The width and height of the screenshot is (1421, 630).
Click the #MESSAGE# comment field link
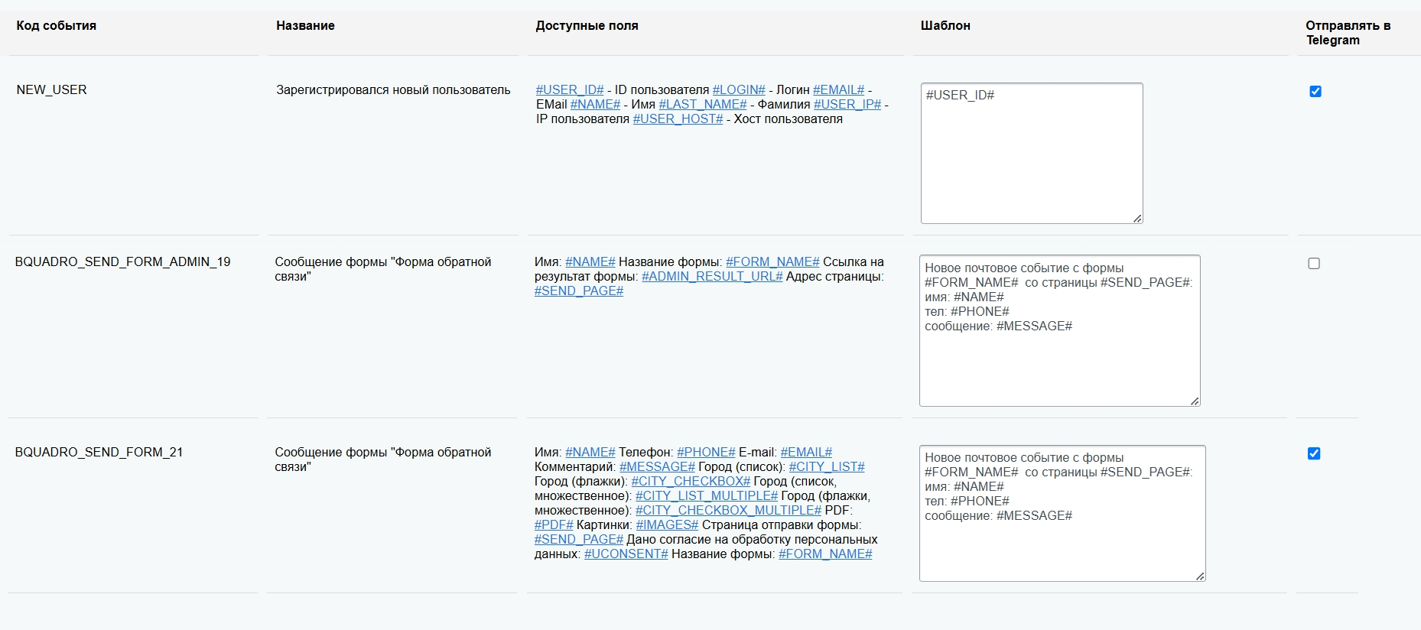click(656, 467)
